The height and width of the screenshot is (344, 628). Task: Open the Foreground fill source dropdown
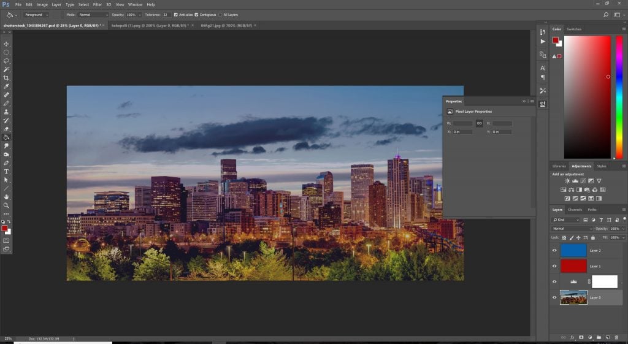click(37, 14)
